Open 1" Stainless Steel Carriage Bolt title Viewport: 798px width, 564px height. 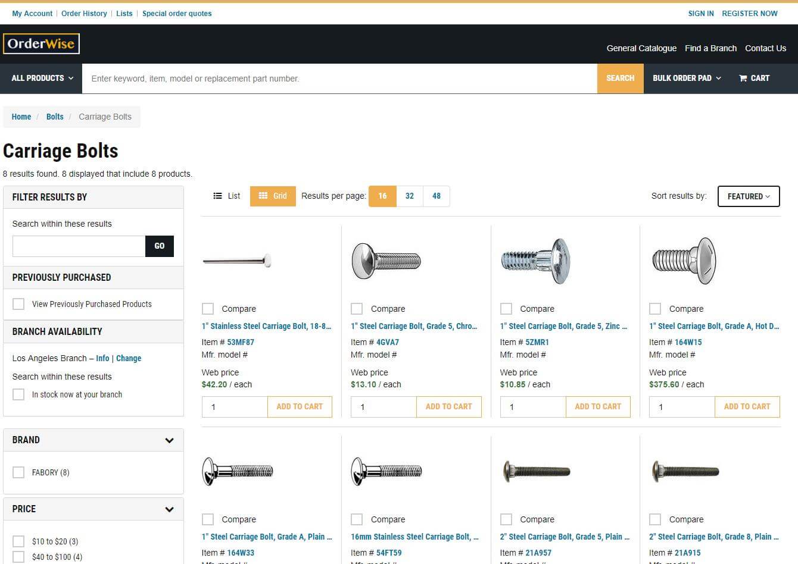tap(266, 326)
